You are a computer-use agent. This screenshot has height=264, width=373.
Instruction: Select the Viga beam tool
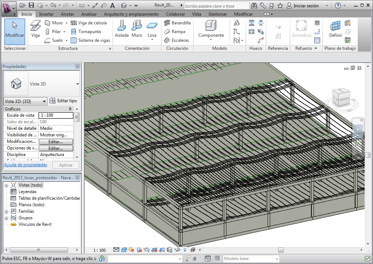click(x=35, y=29)
